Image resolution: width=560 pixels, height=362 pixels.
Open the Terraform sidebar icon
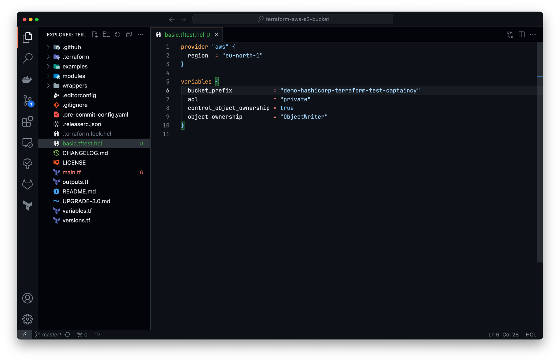pyautogui.click(x=27, y=205)
